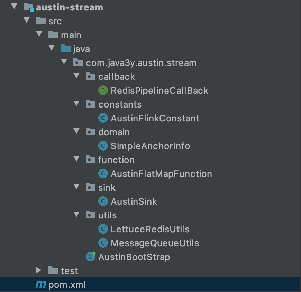This screenshot has width=301, height=292.
Task: Click the class icon beside AustinSink
Action: [x=103, y=201]
